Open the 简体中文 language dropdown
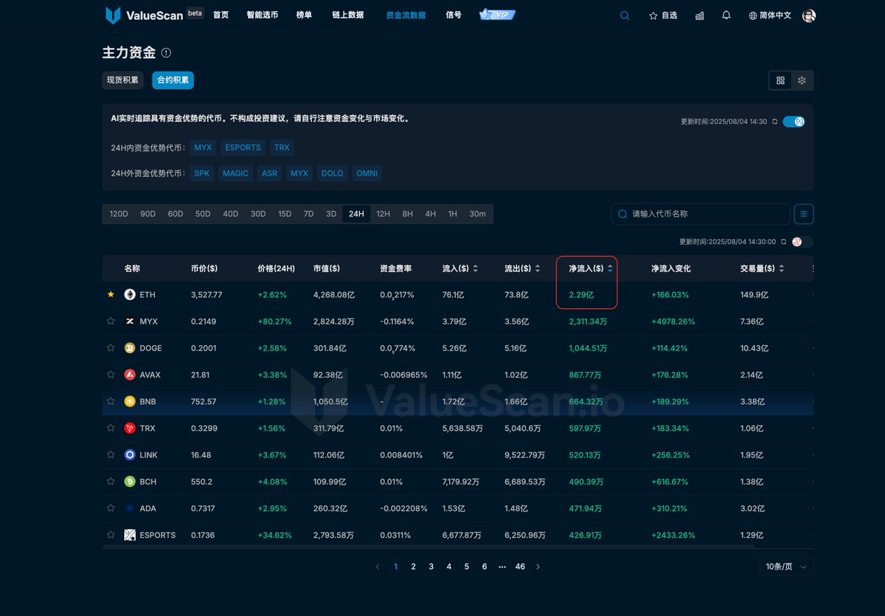 click(x=770, y=15)
